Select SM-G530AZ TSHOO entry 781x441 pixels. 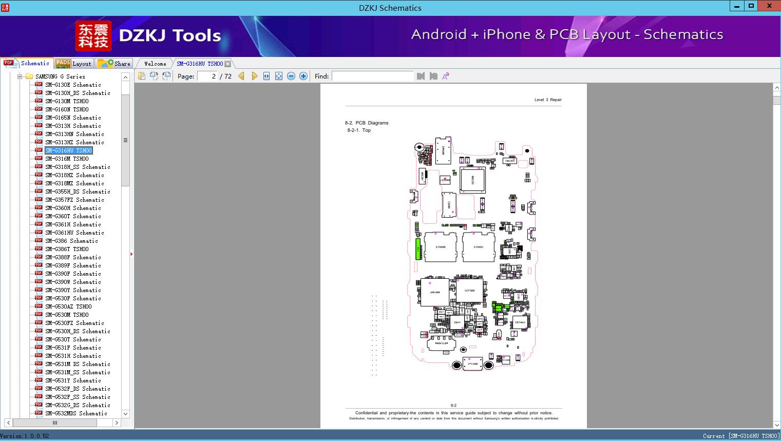[x=68, y=306]
